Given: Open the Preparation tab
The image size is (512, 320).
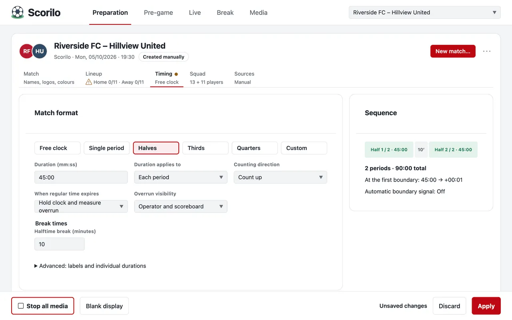Looking at the screenshot, I should [x=110, y=12].
